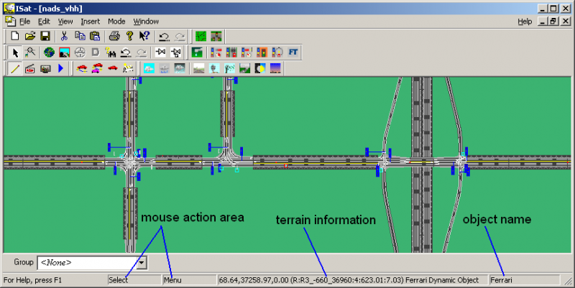Click the red and pink cars icon
This screenshot has height=288, width=575.
(97, 68)
